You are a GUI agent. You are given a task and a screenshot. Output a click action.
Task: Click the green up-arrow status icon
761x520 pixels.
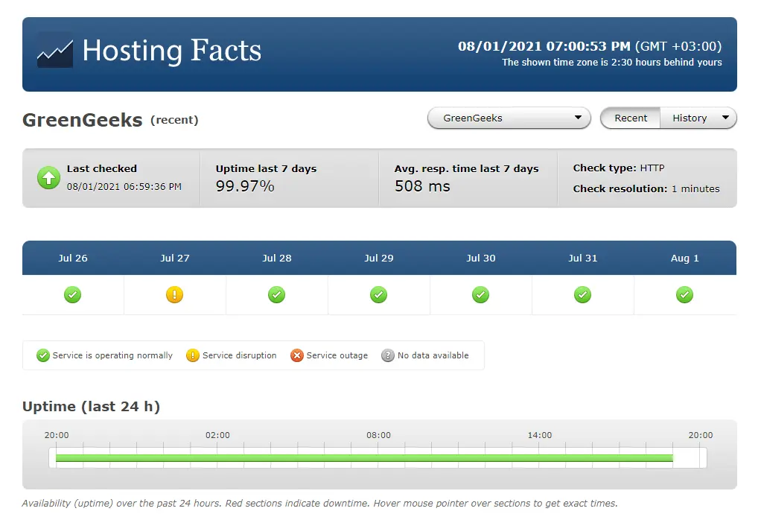[48, 178]
